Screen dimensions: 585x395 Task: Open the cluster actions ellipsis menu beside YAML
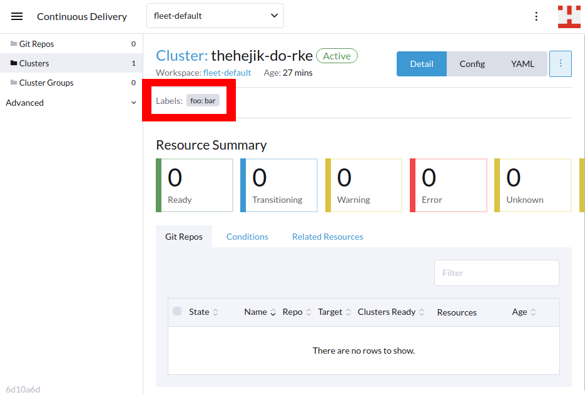point(561,63)
